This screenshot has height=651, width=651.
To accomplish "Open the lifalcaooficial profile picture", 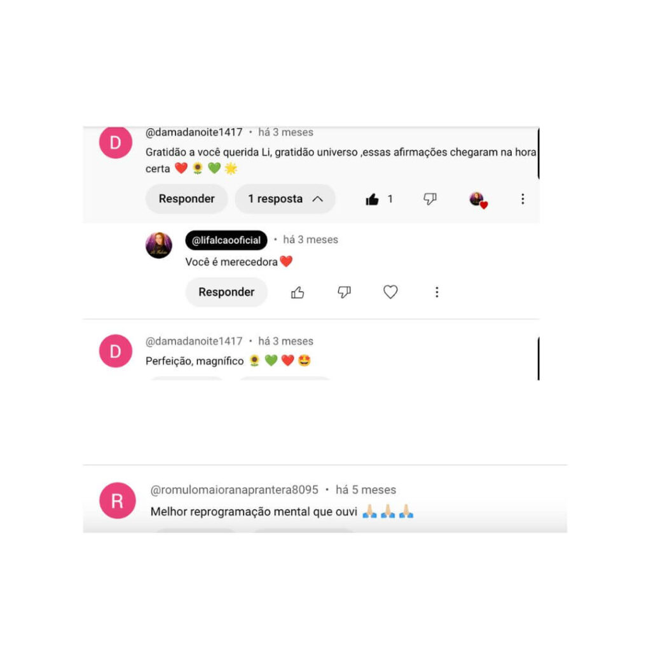I will click(158, 245).
